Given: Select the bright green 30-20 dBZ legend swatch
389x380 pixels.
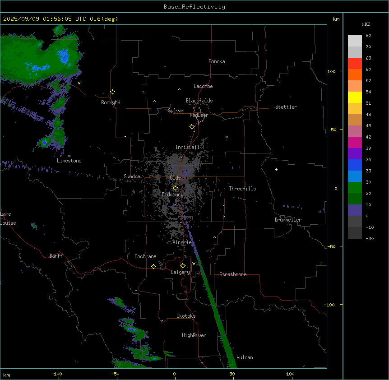Looking at the screenshot, I should [355, 188].
